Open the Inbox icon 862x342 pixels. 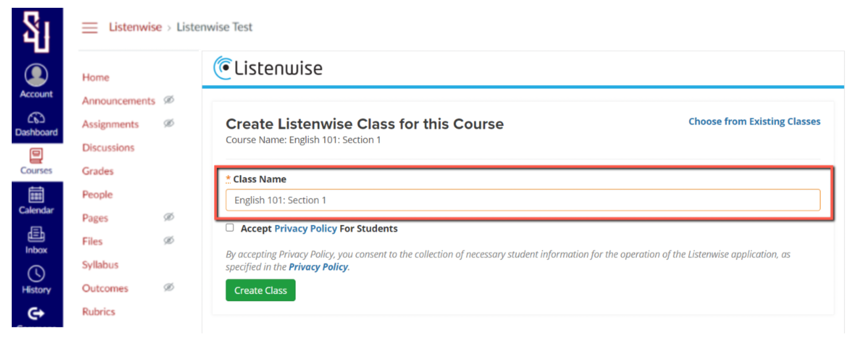point(36,235)
